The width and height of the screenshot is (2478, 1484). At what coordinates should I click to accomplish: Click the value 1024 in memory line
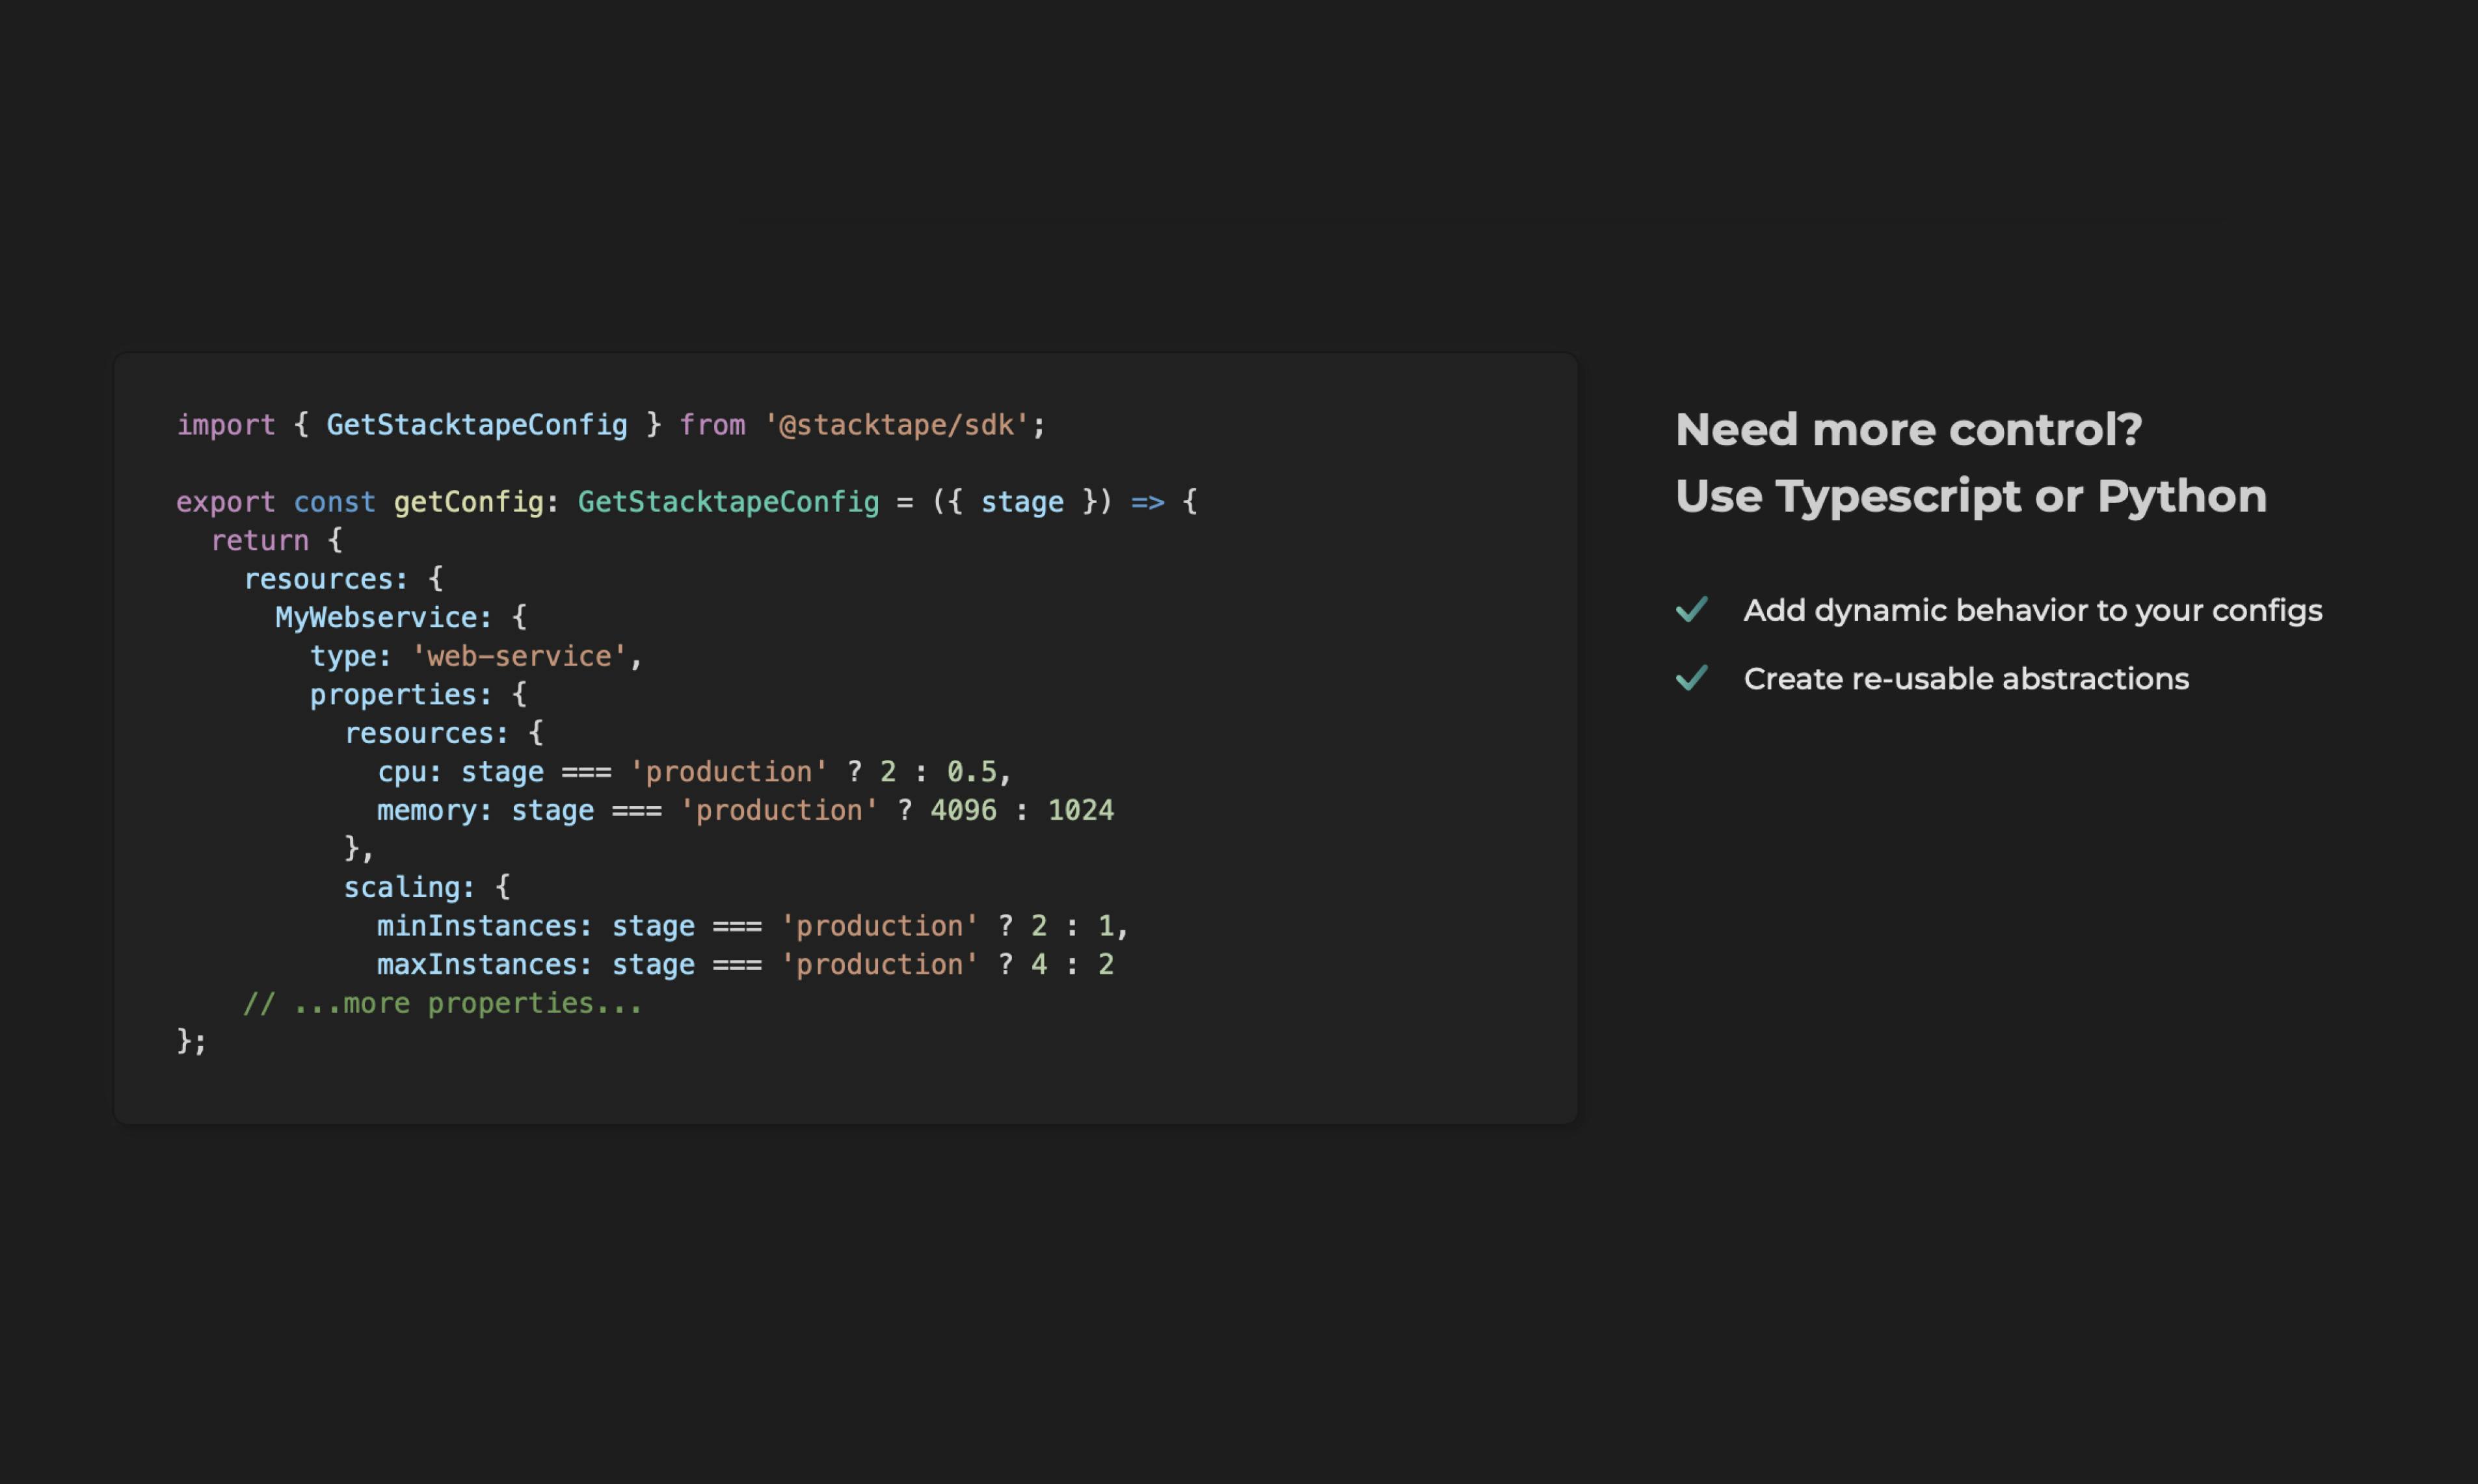1080,810
